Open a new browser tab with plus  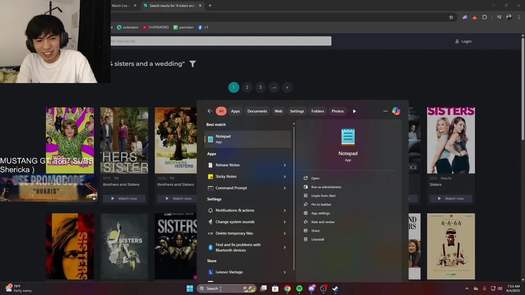[x=210, y=5]
